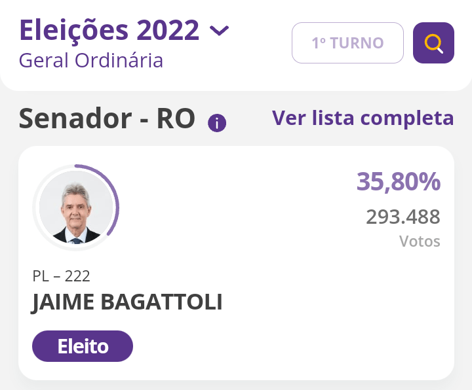Click the Senador - RO heading
The image size is (472, 390).
[107, 118]
